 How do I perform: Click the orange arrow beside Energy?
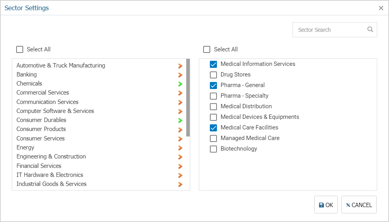[180, 148]
